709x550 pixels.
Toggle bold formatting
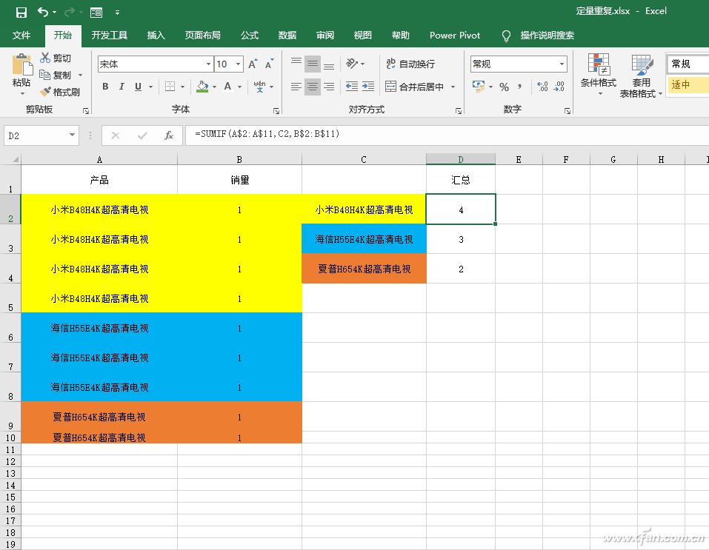(x=105, y=87)
